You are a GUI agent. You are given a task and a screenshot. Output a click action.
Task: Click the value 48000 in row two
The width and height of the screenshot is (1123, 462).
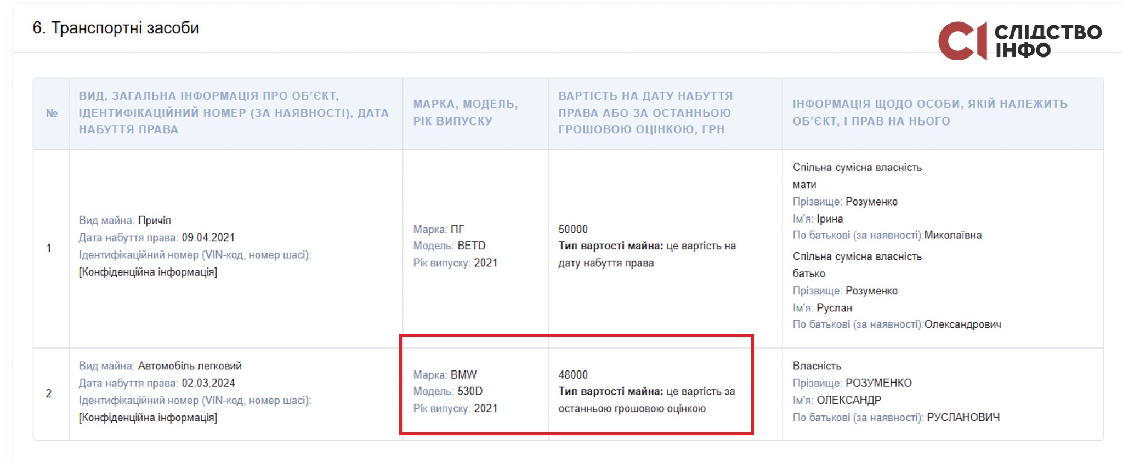573,375
